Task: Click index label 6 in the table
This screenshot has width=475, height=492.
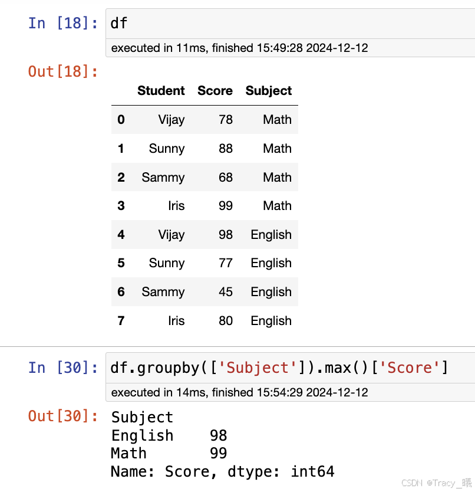Action: click(x=121, y=292)
